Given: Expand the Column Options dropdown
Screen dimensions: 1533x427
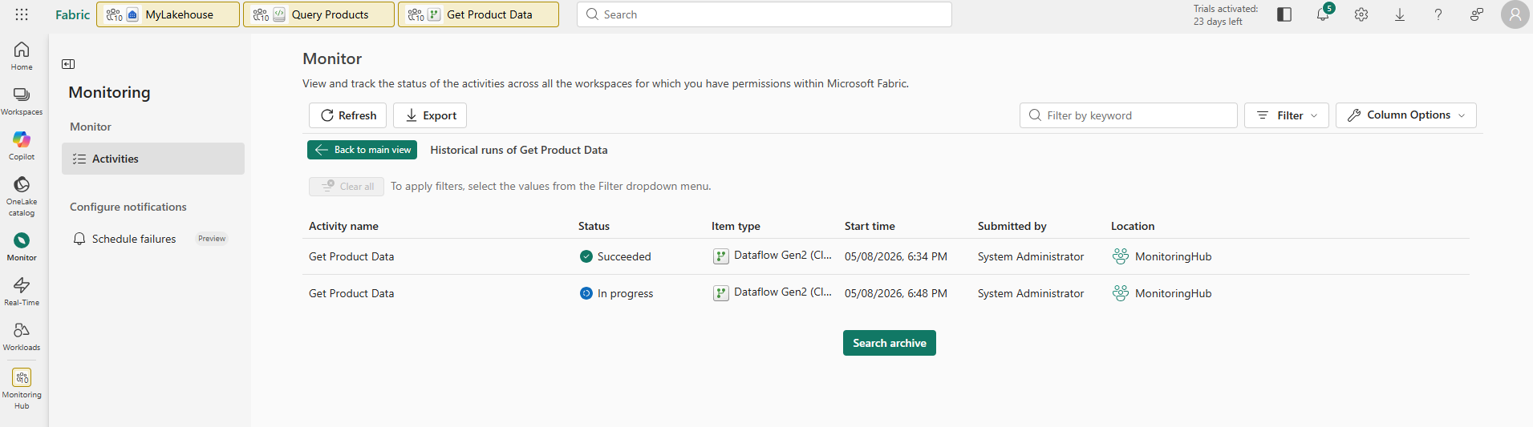Looking at the screenshot, I should (x=1406, y=115).
